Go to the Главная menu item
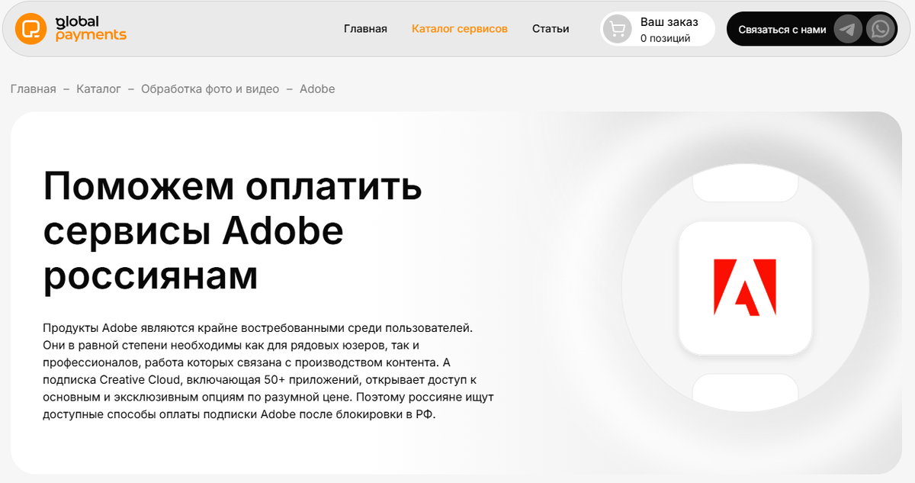 tap(365, 29)
